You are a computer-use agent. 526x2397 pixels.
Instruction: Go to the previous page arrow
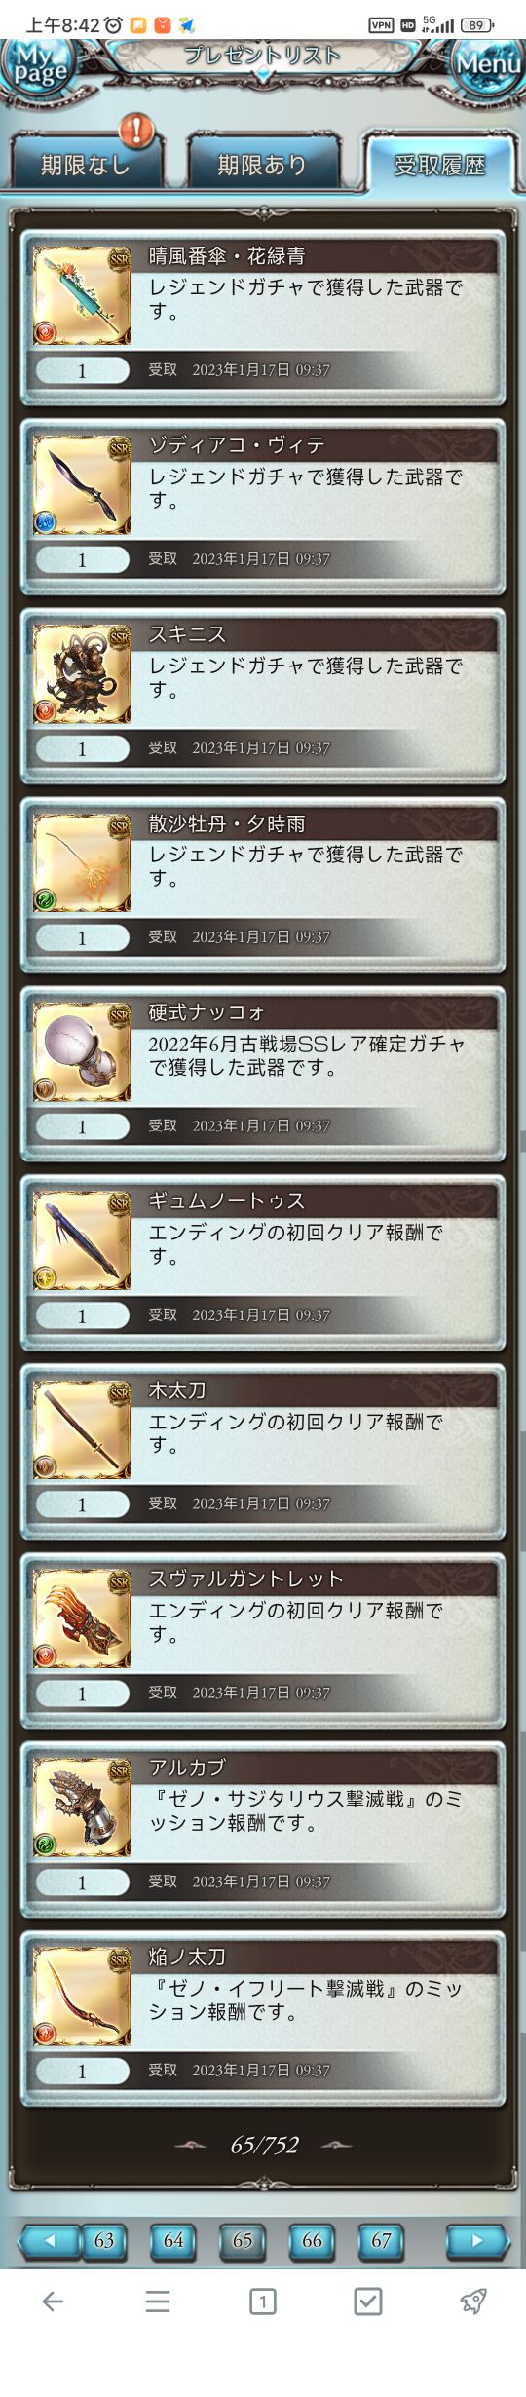[49, 2240]
